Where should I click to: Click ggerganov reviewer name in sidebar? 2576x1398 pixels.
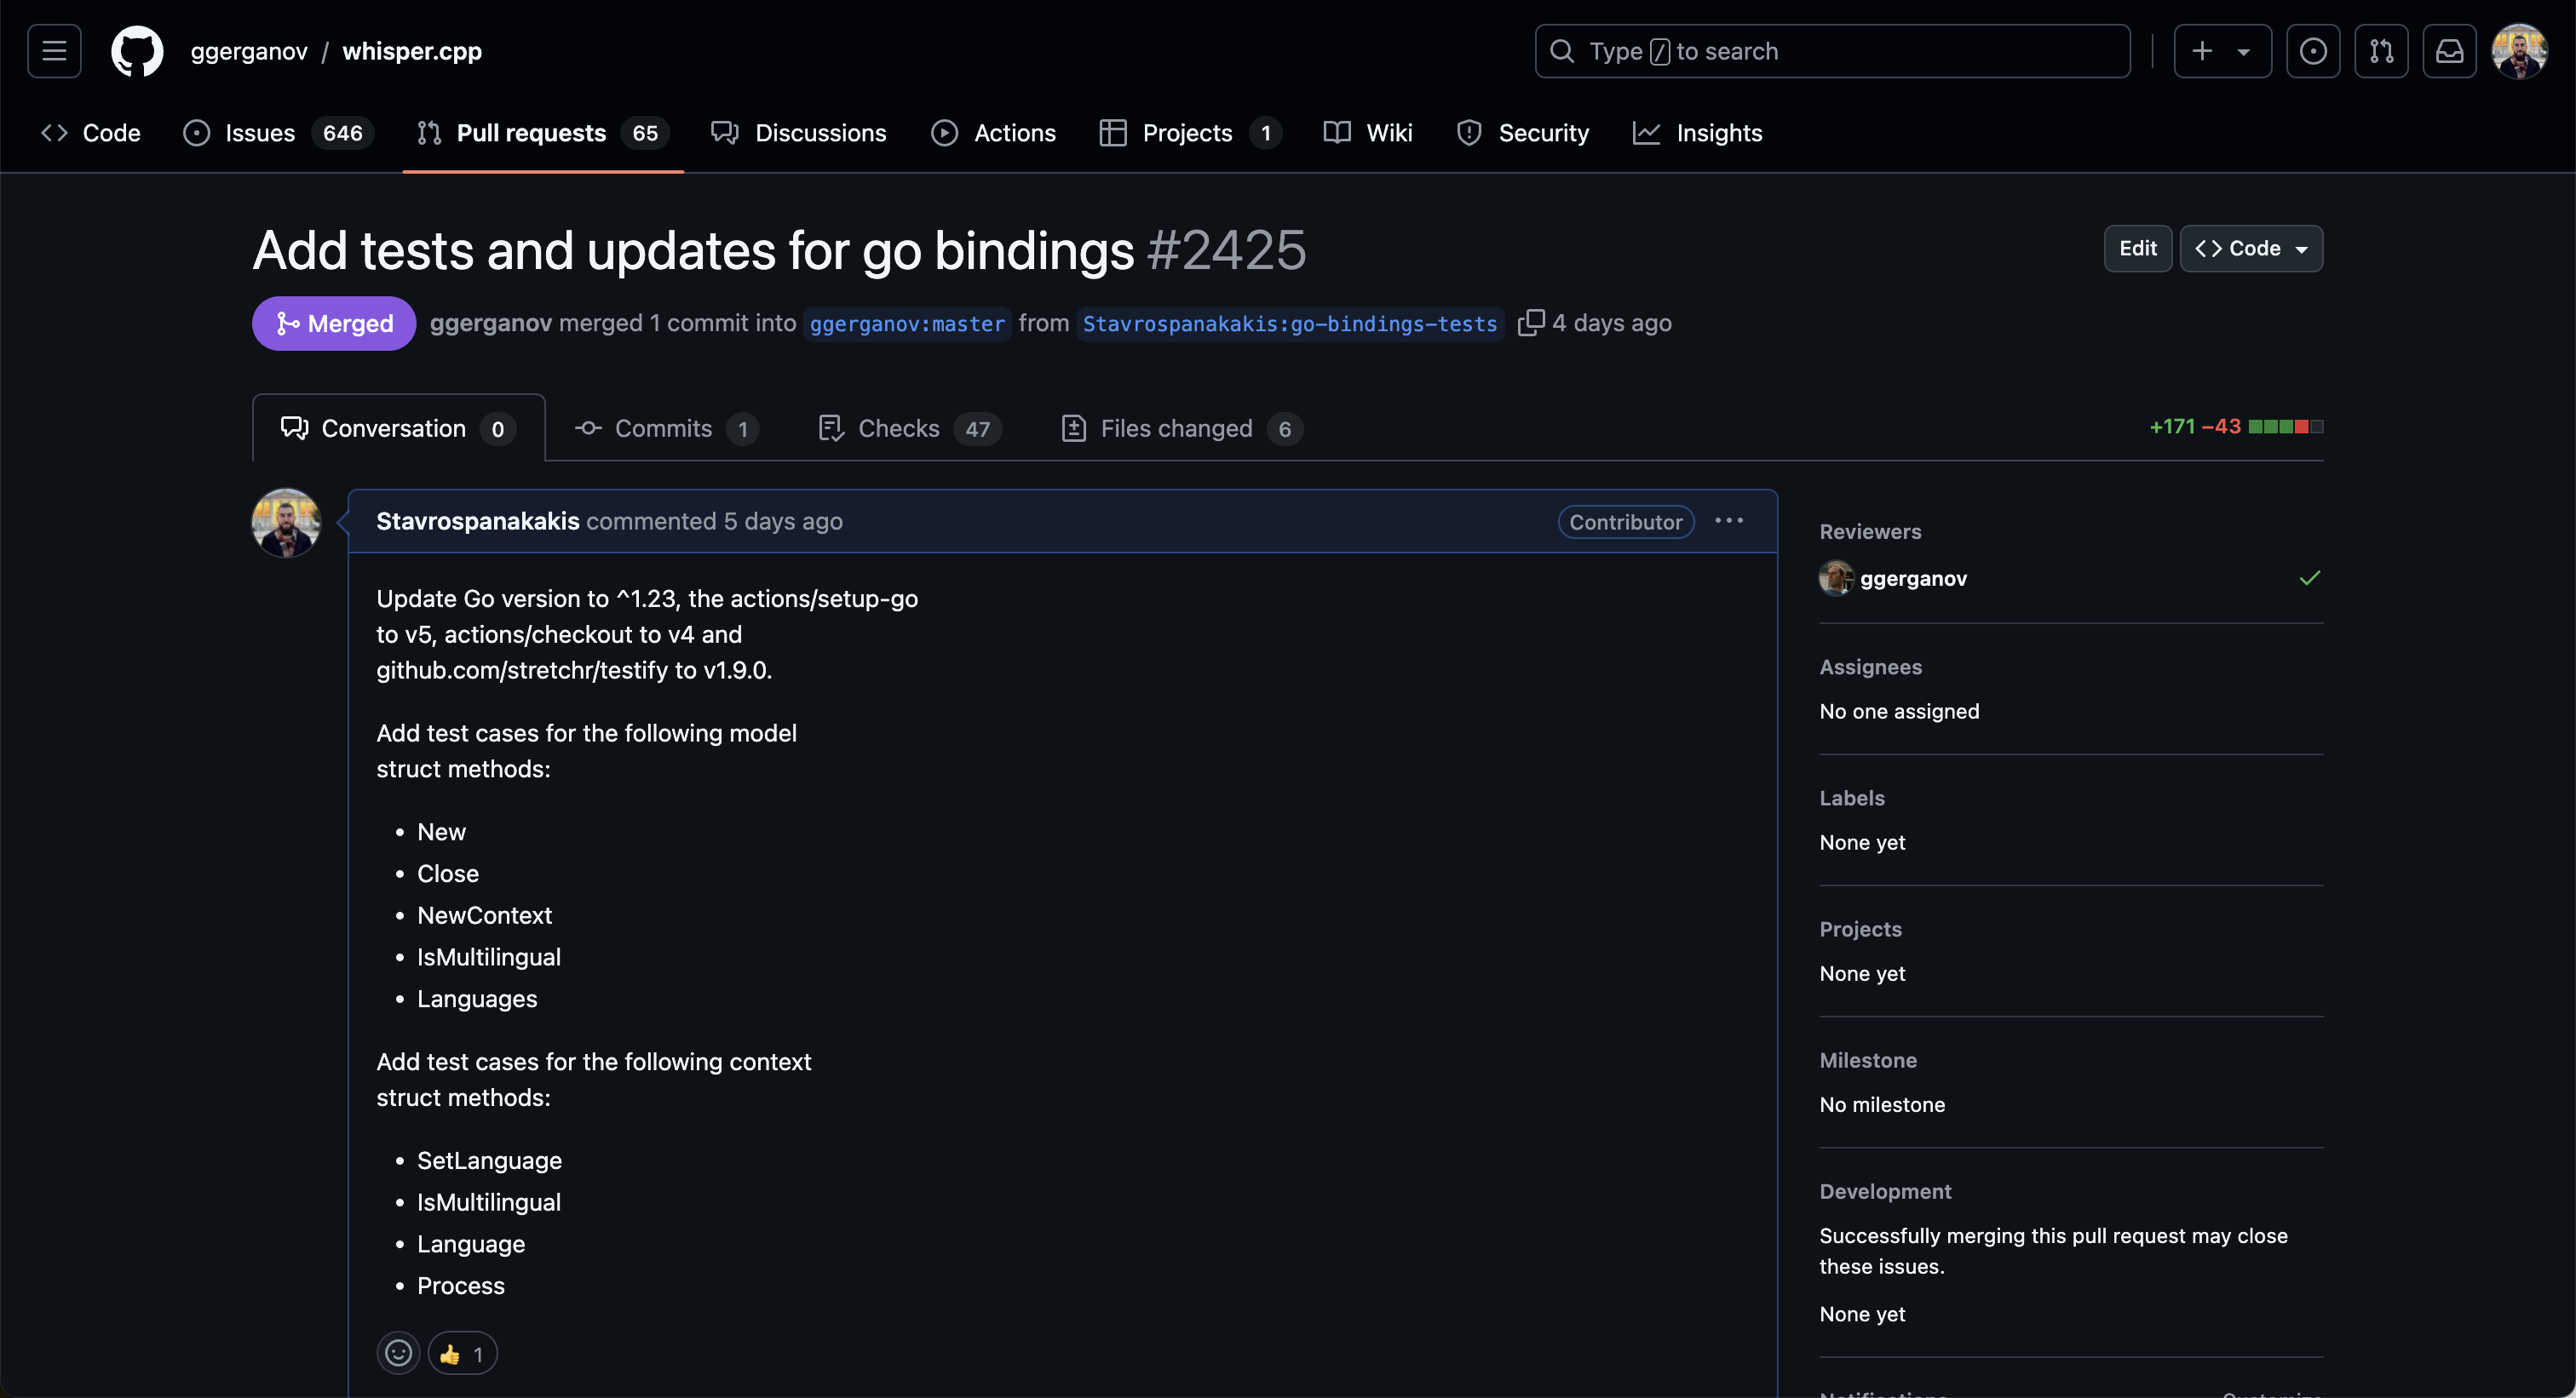[1913, 577]
